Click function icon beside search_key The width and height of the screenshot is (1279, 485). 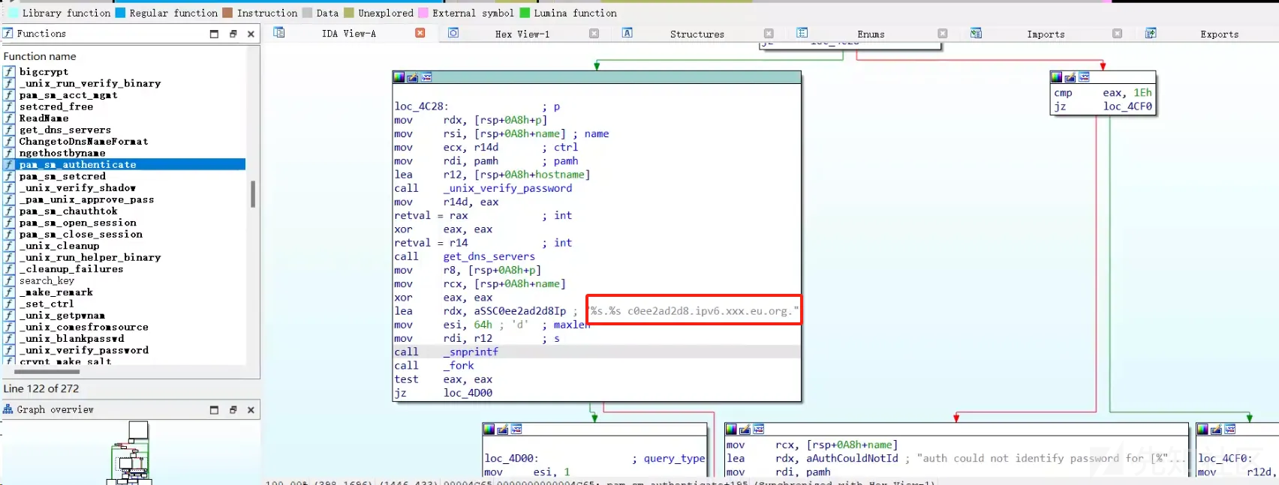tap(9, 280)
